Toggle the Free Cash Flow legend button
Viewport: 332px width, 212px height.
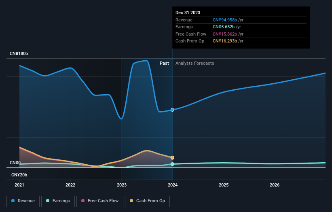[x=100, y=201]
